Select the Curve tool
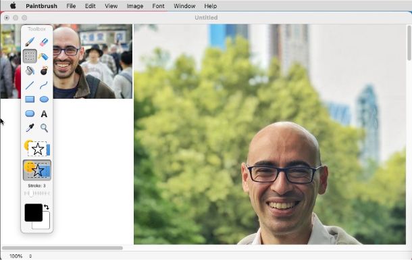 point(44,85)
